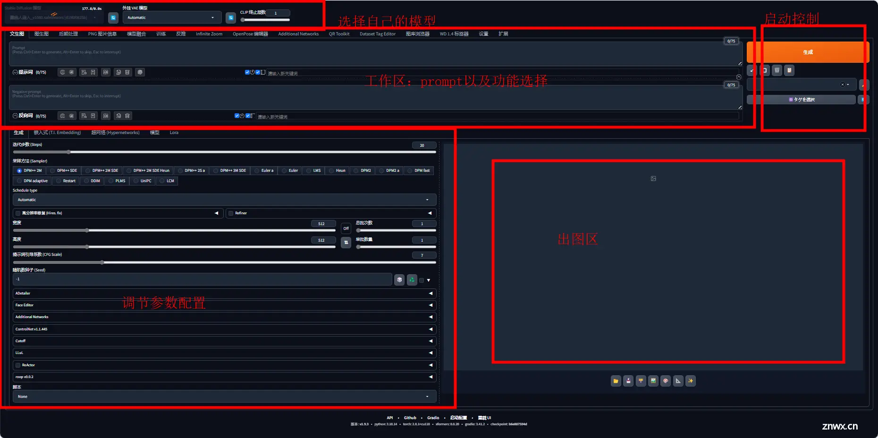Click the sparkle upscale icon below the image area
The height and width of the screenshot is (438, 878).
click(691, 381)
